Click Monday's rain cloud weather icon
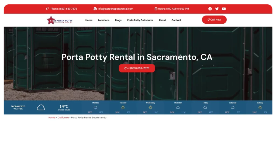Screen dimensions: 276x144 95,107
